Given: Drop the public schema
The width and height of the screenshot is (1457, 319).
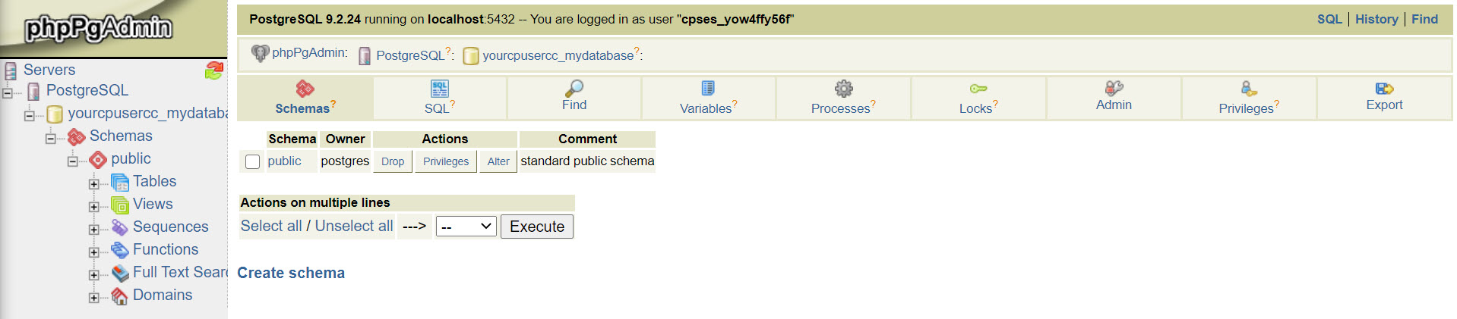Looking at the screenshot, I should (x=392, y=161).
